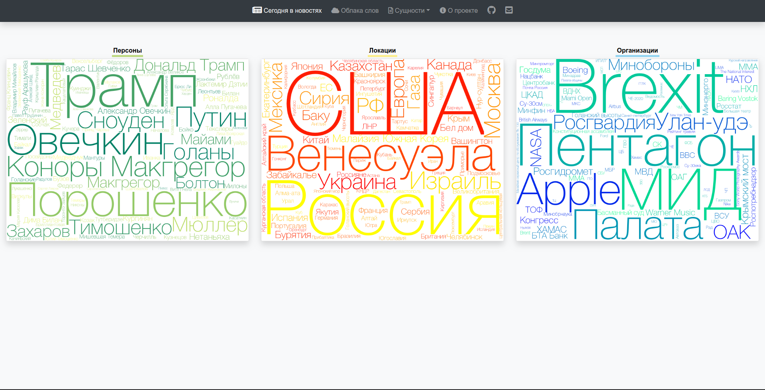
Task: Click Тарас Шевченко in persons cloud
Action: point(96,68)
